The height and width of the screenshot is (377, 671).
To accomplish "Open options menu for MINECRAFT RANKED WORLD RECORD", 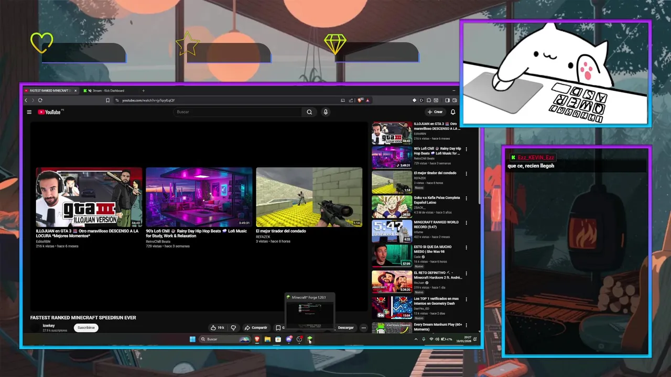I will tap(466, 223).
